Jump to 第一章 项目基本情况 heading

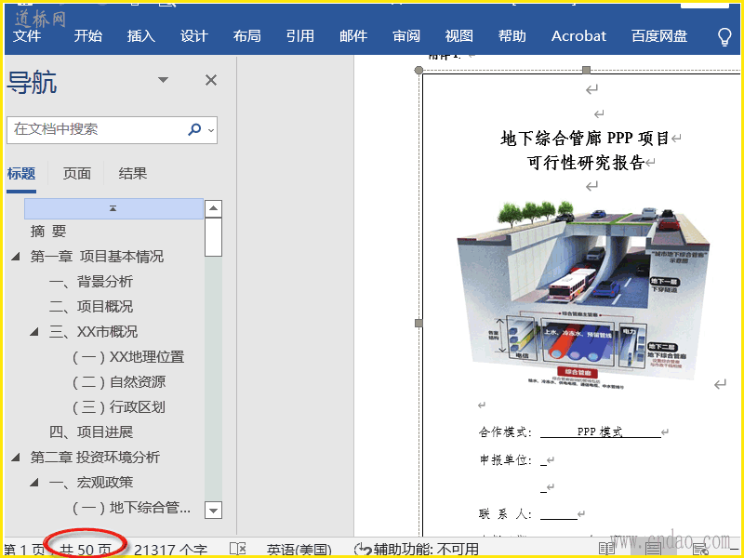[x=97, y=257]
